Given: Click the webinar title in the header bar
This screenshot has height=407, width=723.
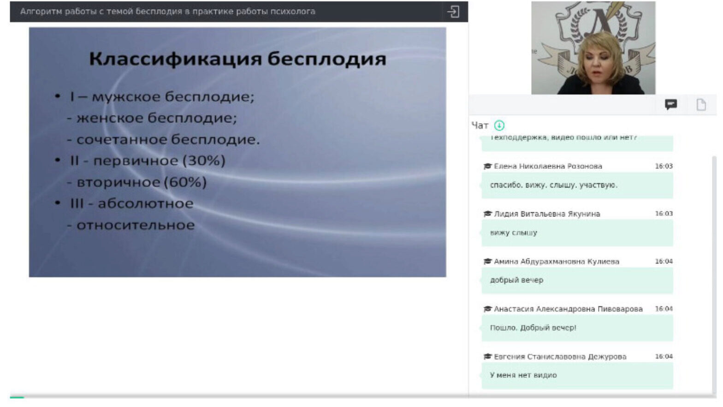Looking at the screenshot, I should [167, 12].
